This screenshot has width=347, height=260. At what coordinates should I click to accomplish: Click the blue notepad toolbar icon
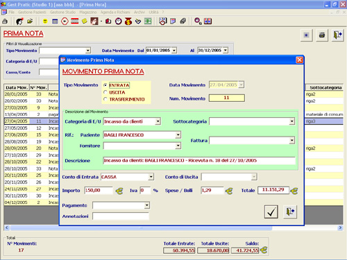(x=173, y=21)
